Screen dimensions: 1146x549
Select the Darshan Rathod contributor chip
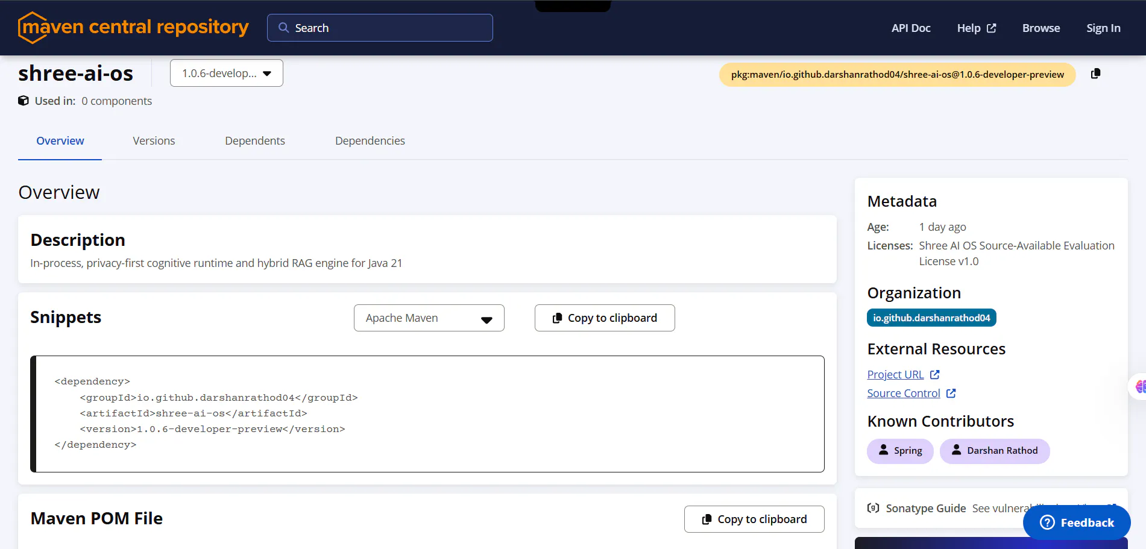[995, 451]
